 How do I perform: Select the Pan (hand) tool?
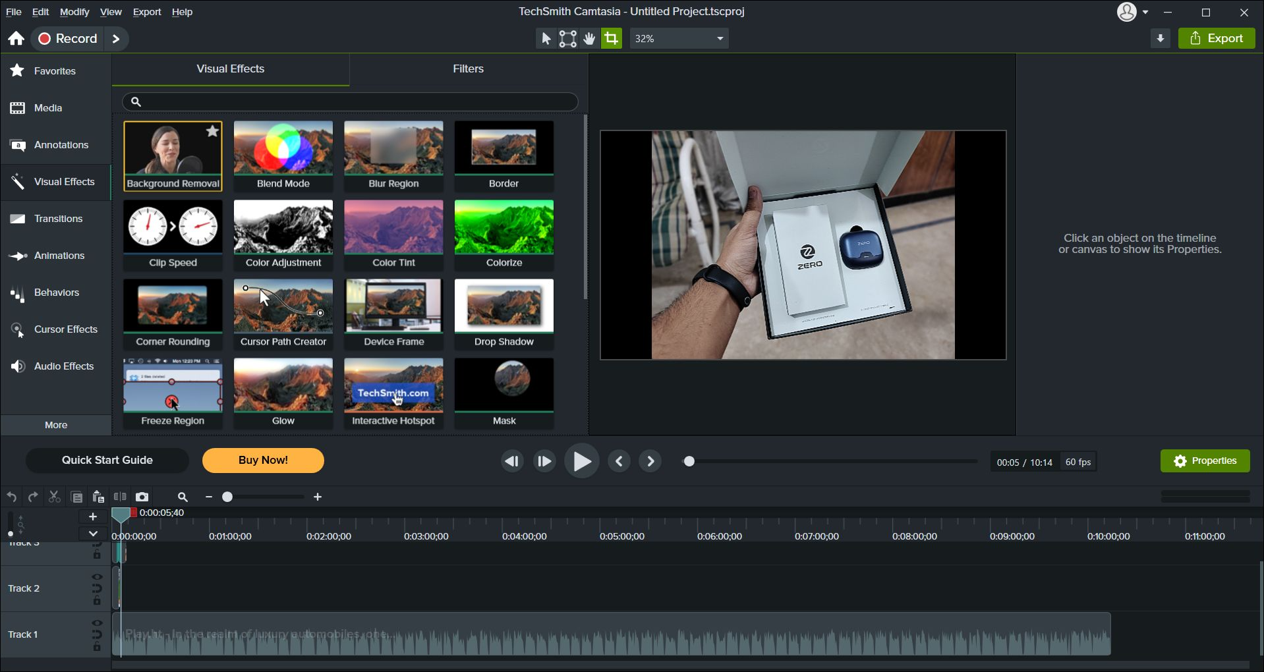pyautogui.click(x=589, y=38)
